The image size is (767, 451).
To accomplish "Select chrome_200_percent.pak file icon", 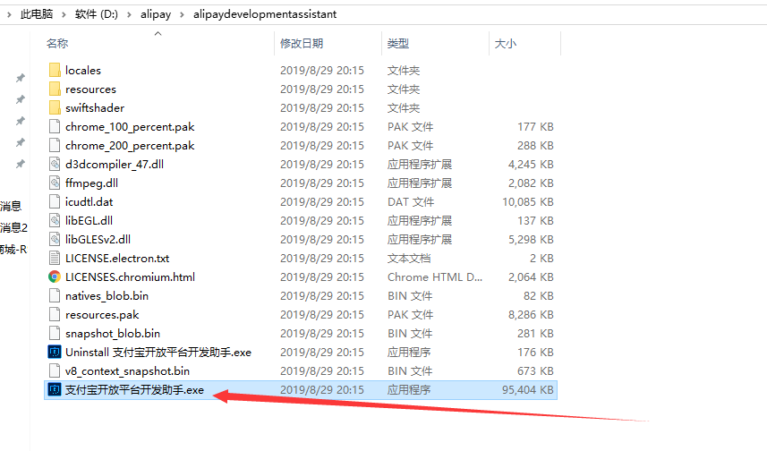I will pos(55,145).
